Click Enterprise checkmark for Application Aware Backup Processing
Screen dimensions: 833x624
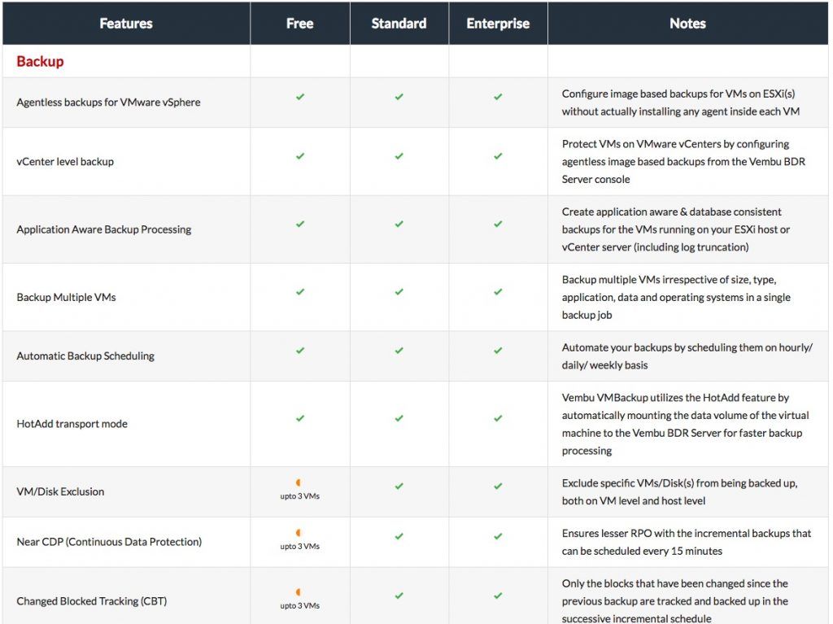[x=498, y=224]
